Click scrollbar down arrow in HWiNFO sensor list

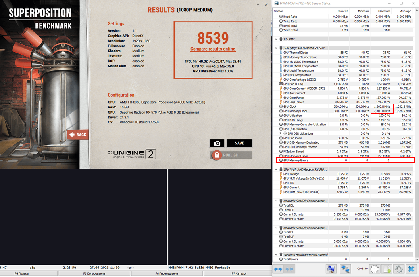click(416, 259)
